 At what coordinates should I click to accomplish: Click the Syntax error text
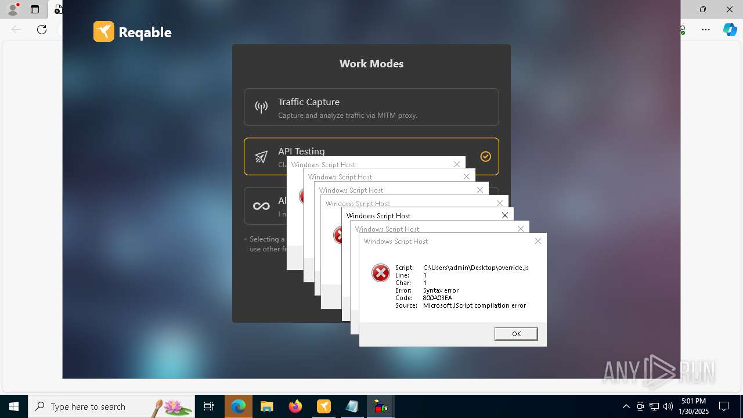(441, 290)
